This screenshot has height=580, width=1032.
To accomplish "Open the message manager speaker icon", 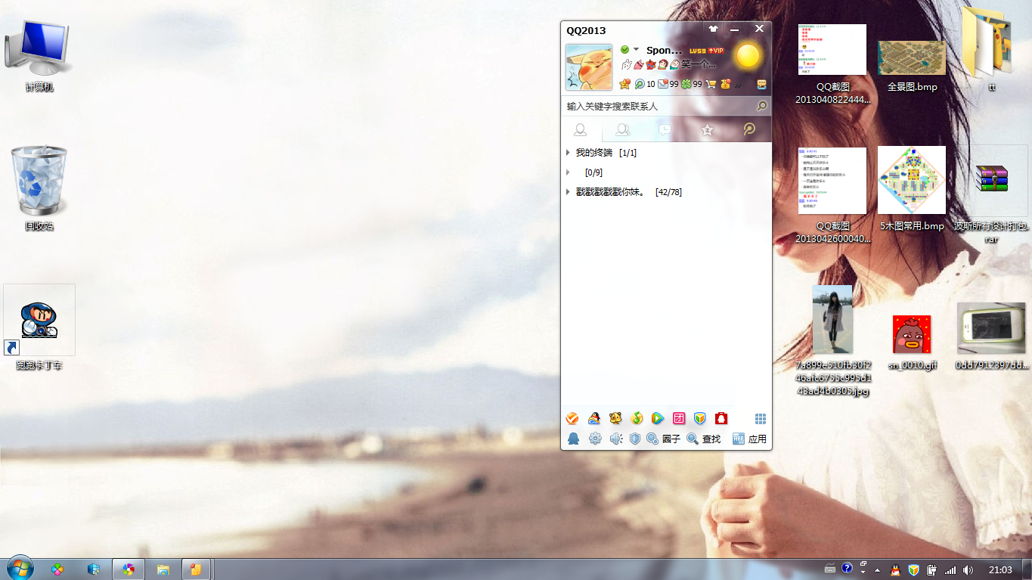I will point(616,439).
